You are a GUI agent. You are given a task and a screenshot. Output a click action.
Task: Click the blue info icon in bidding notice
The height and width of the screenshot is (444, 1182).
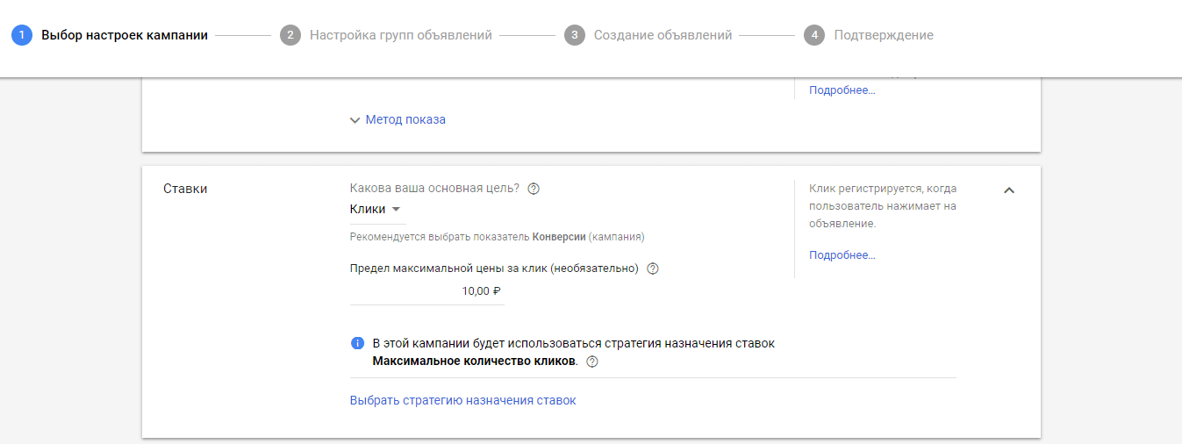[357, 343]
